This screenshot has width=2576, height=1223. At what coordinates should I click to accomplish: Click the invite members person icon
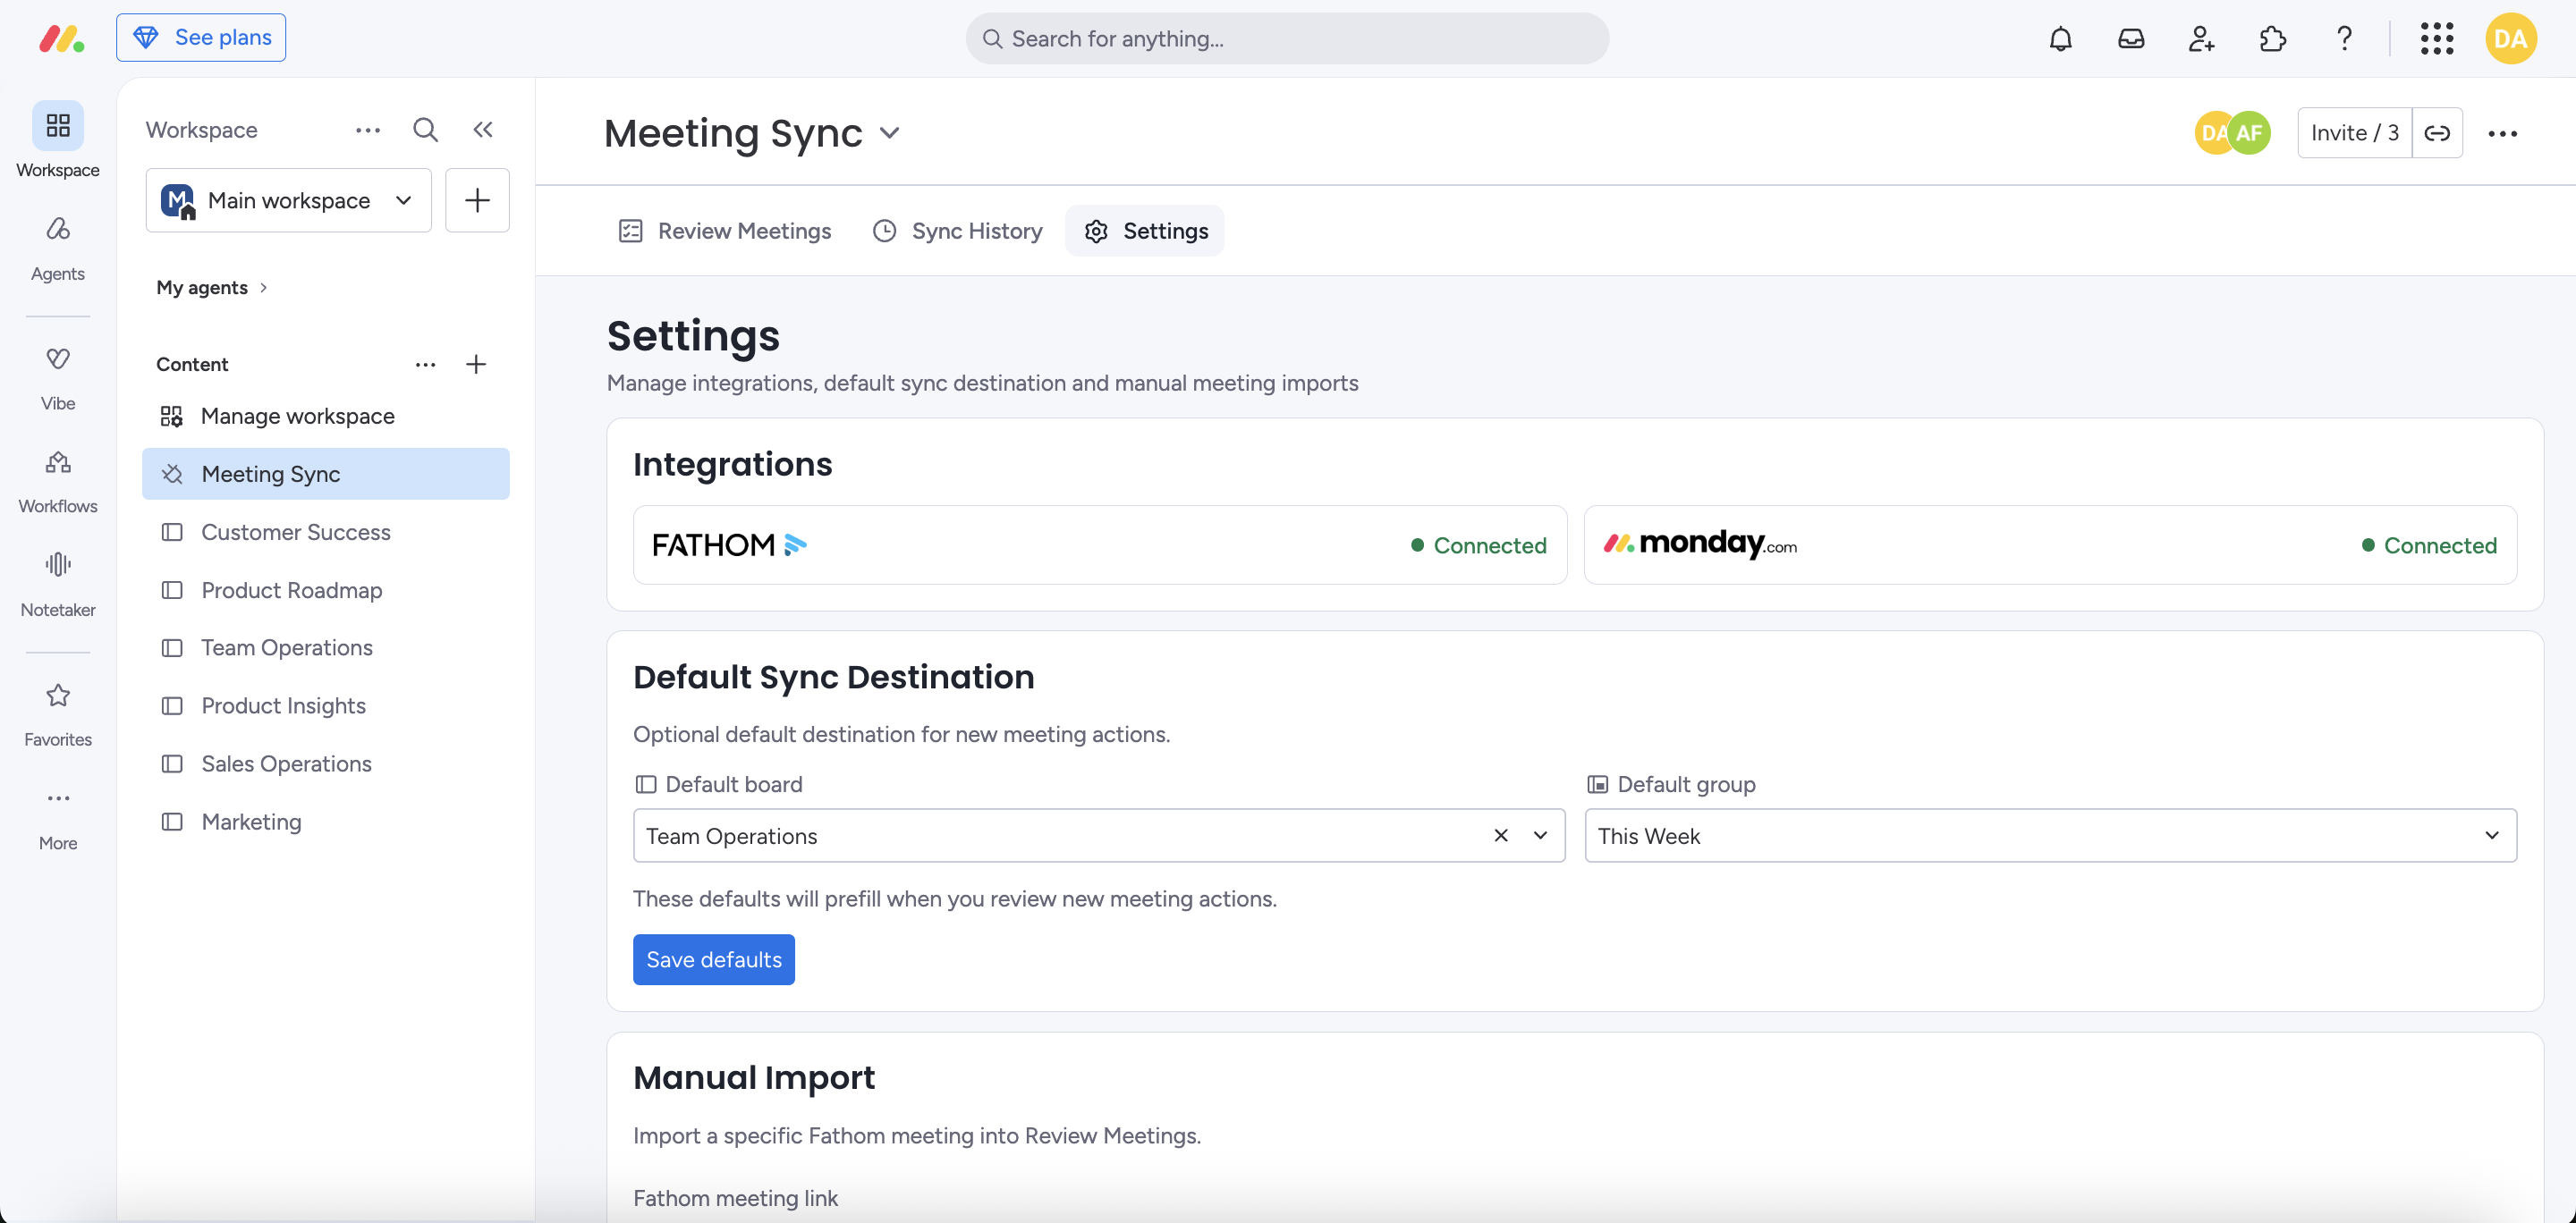[2201, 39]
